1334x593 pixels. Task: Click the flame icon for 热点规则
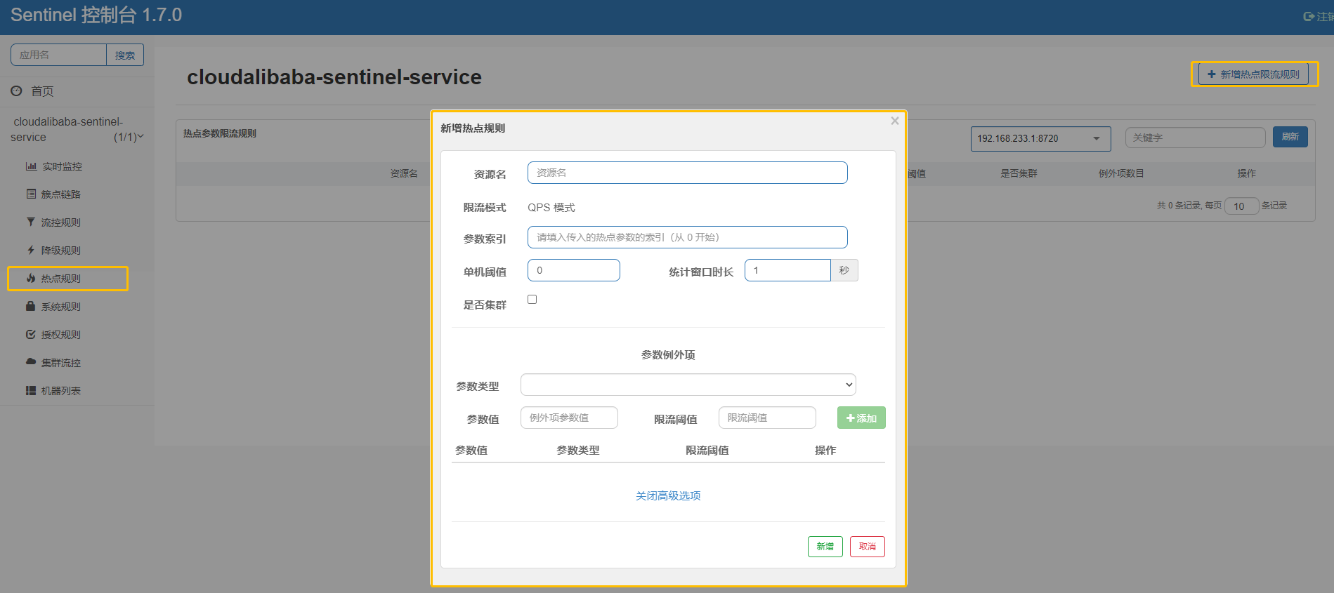pos(31,278)
